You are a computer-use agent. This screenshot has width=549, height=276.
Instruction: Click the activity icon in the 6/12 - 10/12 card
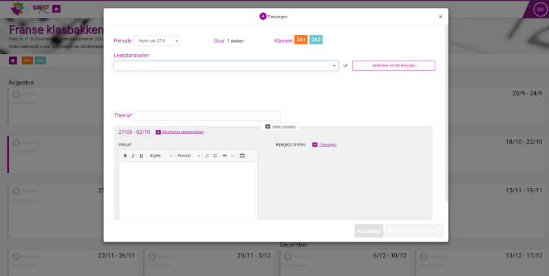coord(288,257)
